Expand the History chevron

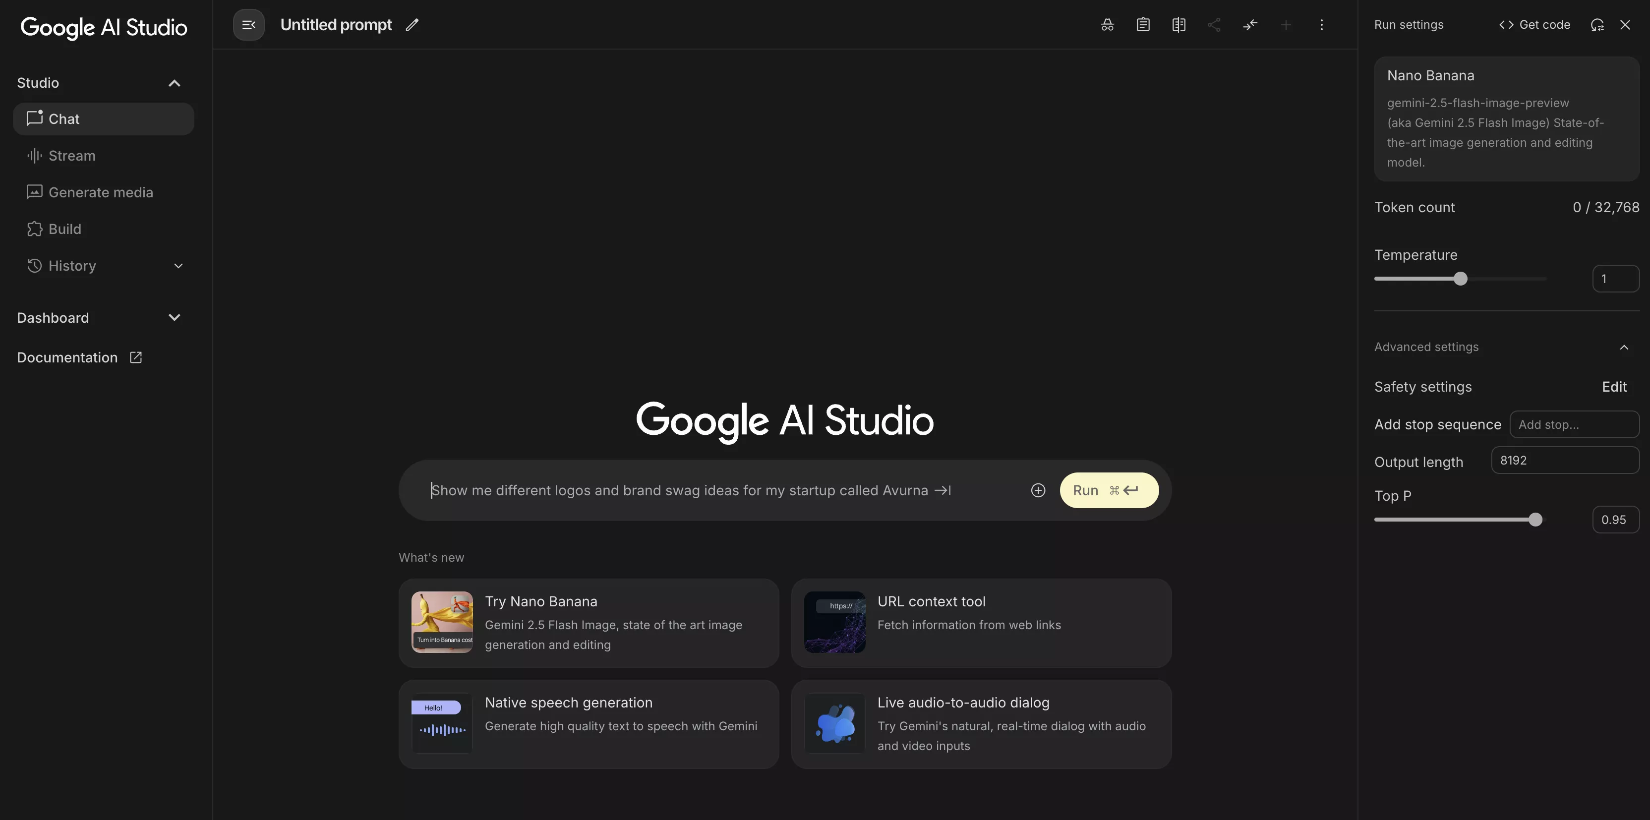178,266
